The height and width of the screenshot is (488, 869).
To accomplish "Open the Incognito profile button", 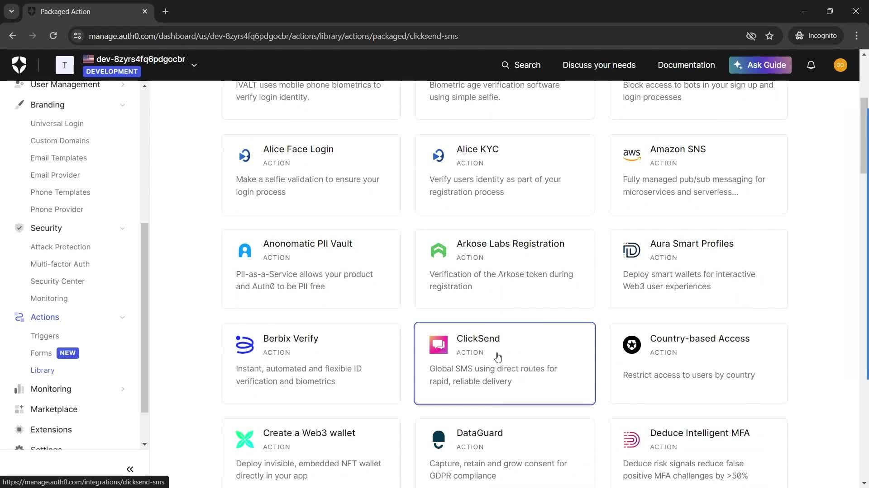I will [816, 36].
